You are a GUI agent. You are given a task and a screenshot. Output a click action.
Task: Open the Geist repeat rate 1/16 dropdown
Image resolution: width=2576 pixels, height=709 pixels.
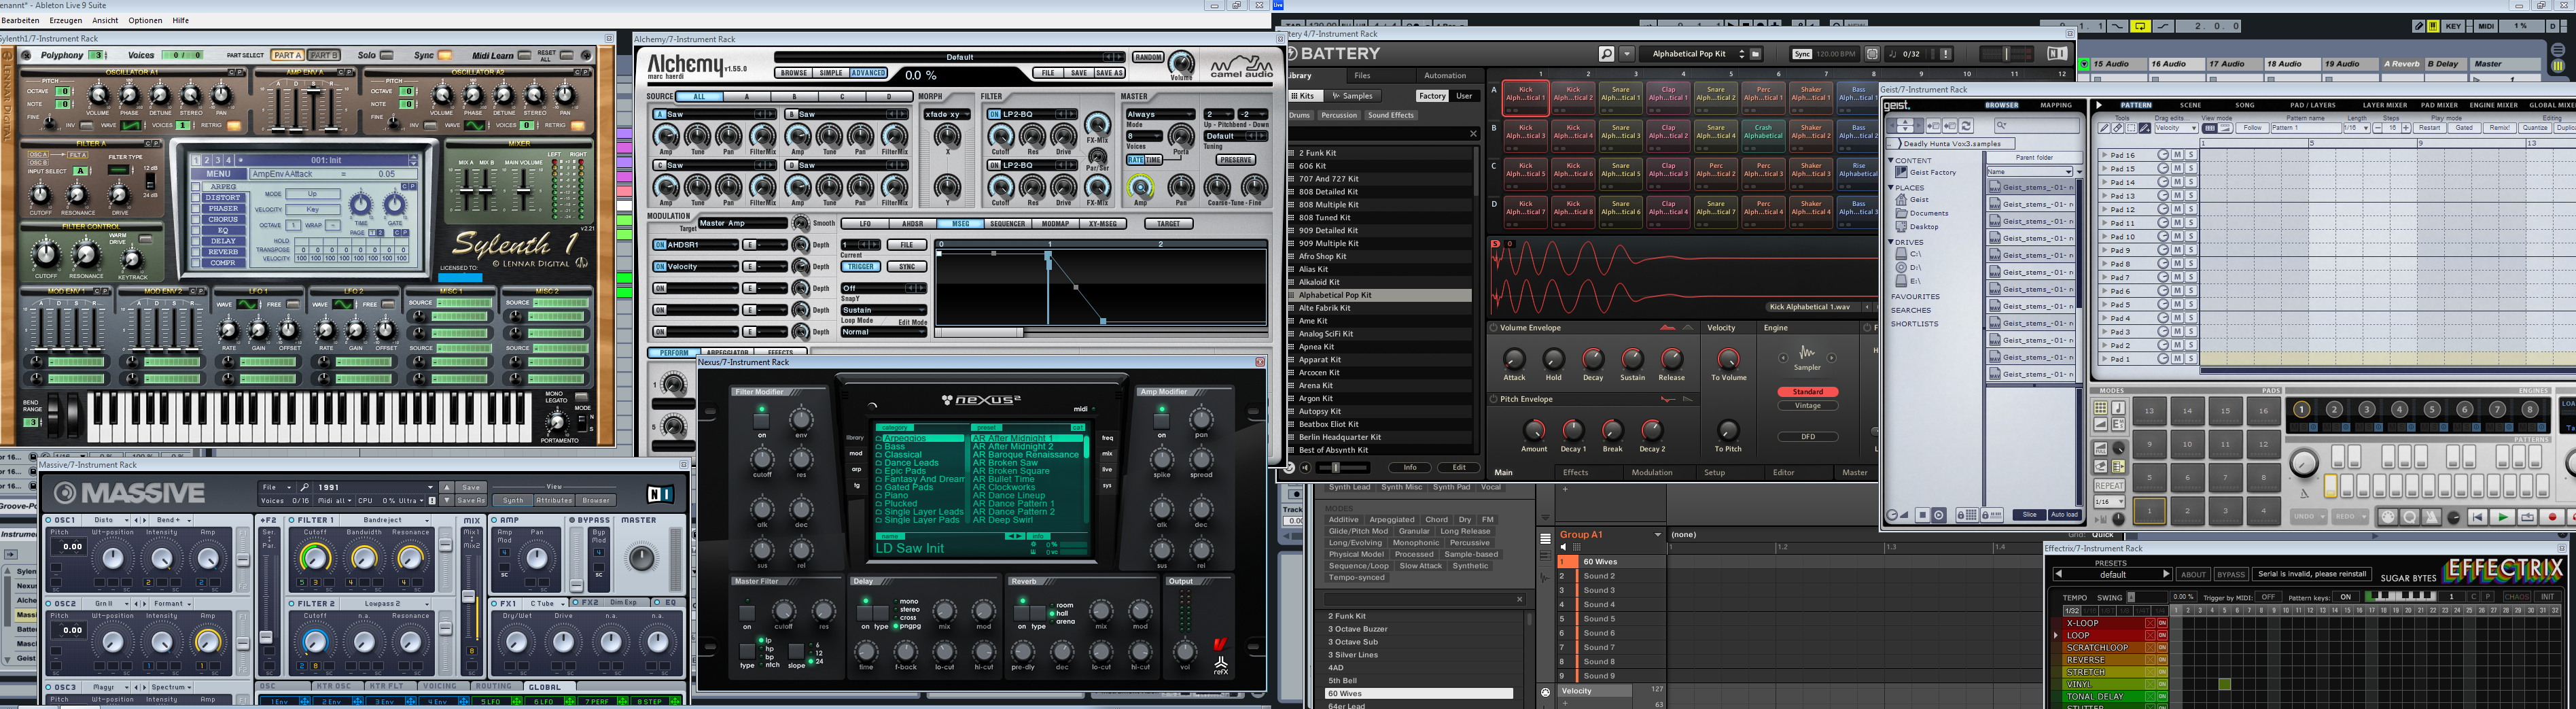2110,502
